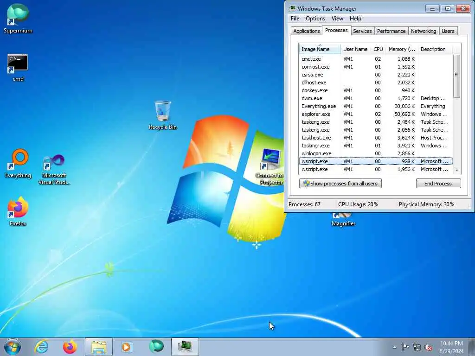
Task: Open the taskbar clock and date
Action: point(451,347)
